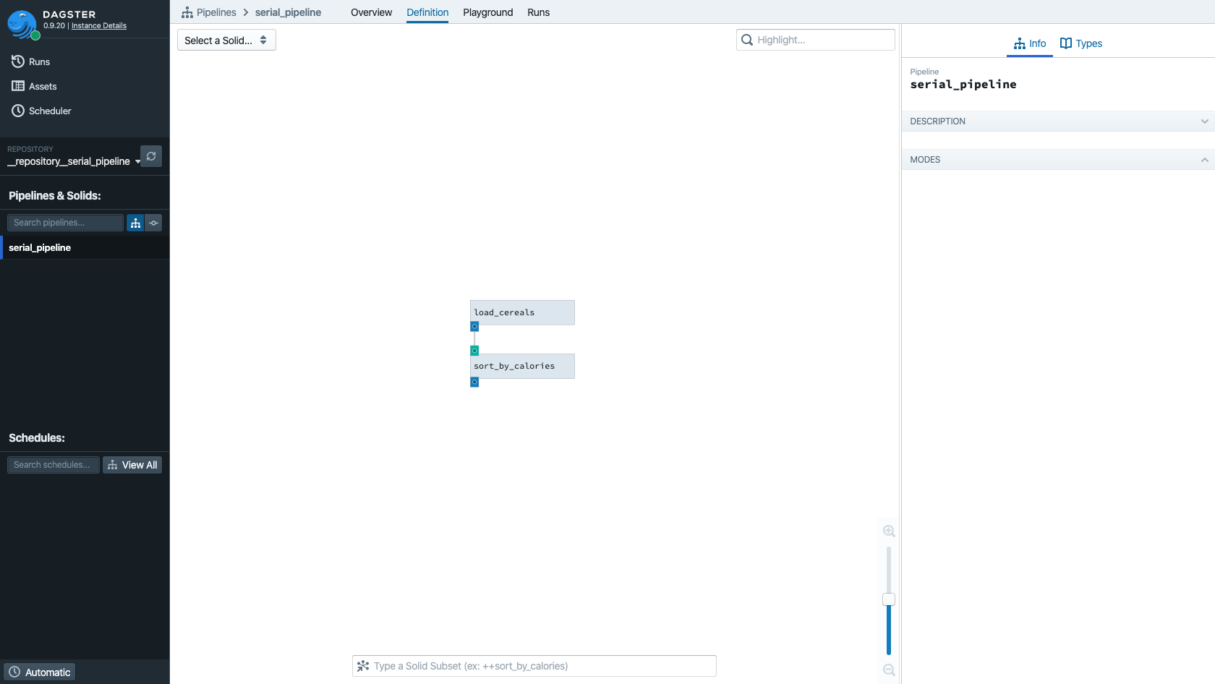Click the Type a Solid Subset field
Image resolution: width=1215 pixels, height=684 pixels.
[x=534, y=666]
